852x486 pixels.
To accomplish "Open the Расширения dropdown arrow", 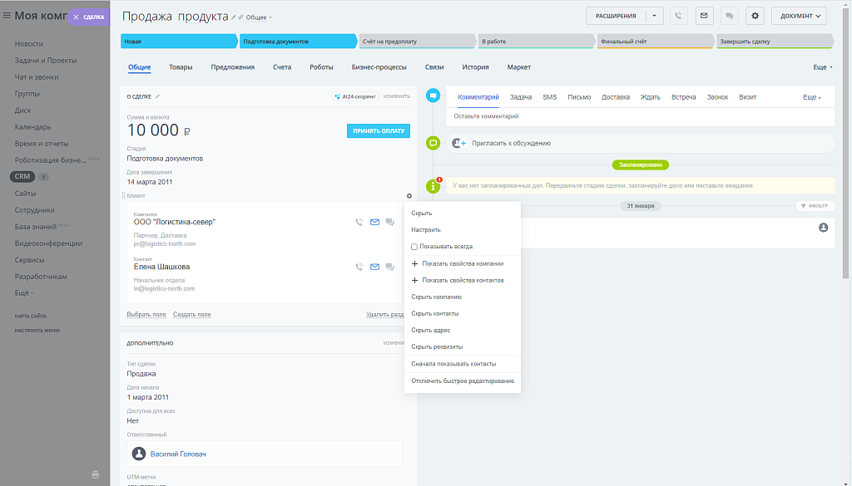I will point(656,16).
